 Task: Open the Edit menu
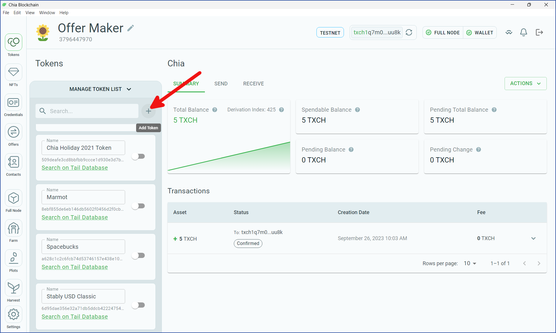click(x=17, y=13)
